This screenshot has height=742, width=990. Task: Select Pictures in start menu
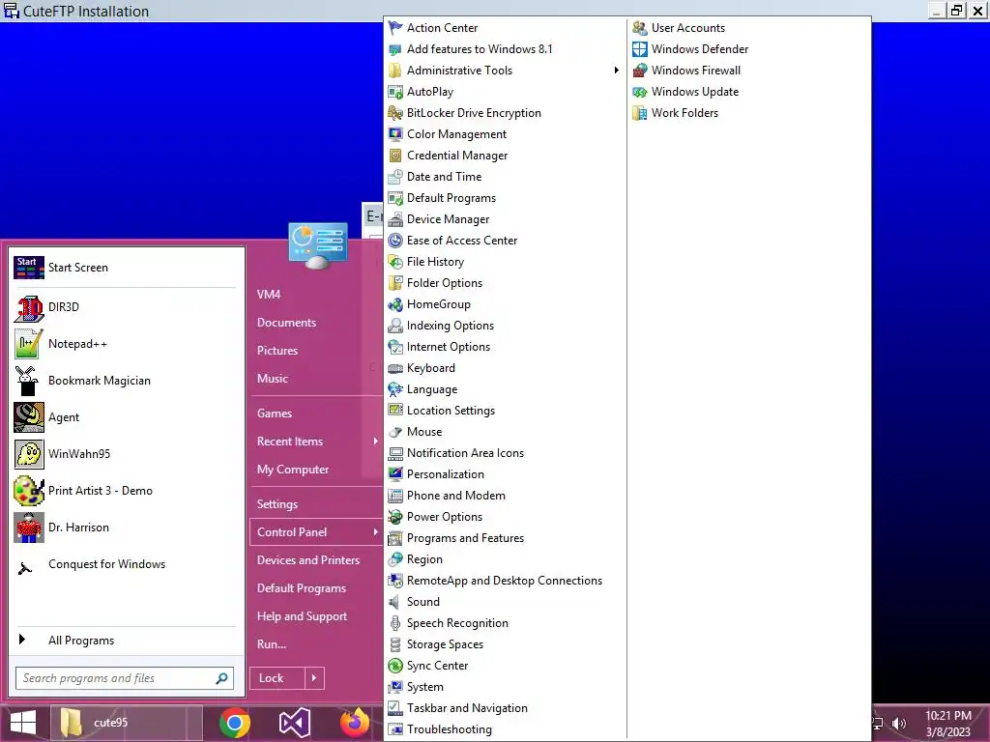pos(317,350)
